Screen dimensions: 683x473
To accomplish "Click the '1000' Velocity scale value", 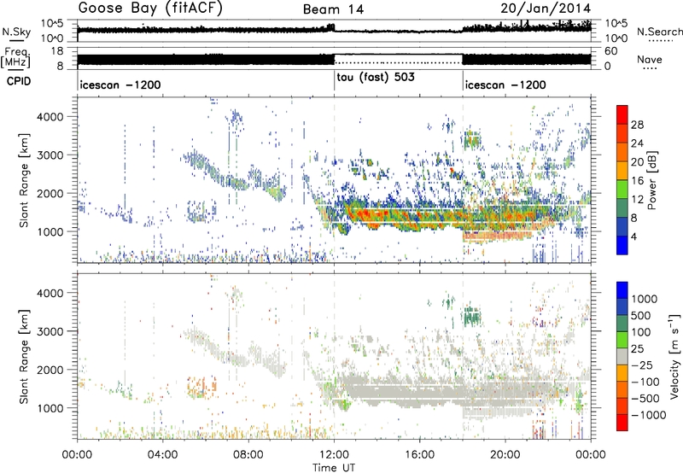I will click(x=645, y=299).
